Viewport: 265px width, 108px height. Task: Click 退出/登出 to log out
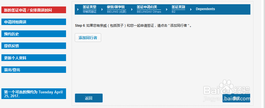click(x=34, y=70)
